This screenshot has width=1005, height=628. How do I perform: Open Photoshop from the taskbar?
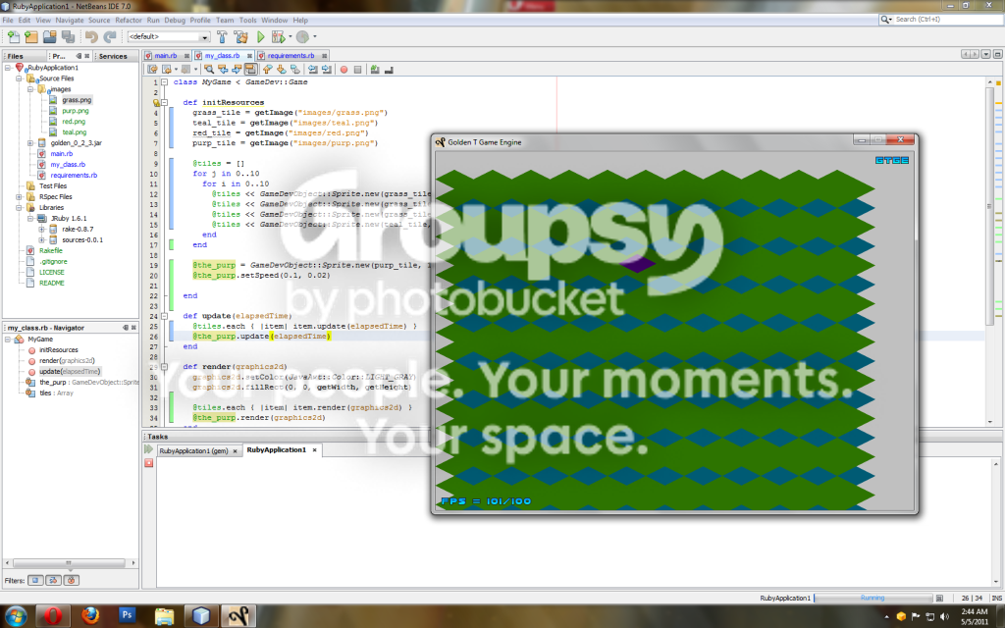(x=127, y=616)
